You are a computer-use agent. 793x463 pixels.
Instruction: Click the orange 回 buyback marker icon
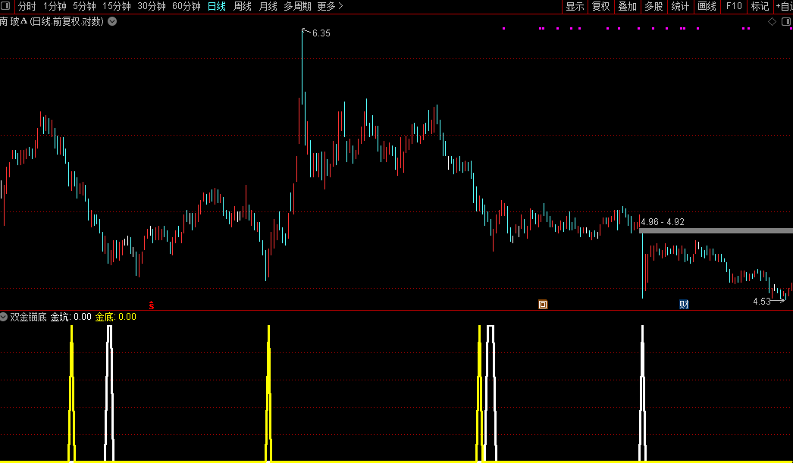pos(543,305)
